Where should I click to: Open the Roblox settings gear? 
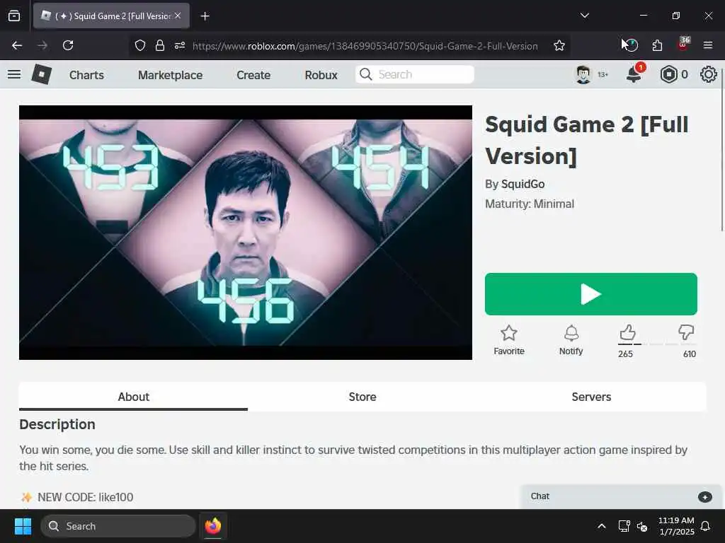coord(708,74)
